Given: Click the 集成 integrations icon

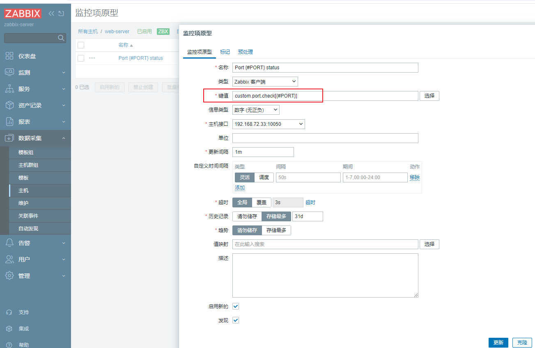Looking at the screenshot, I should [x=9, y=329].
